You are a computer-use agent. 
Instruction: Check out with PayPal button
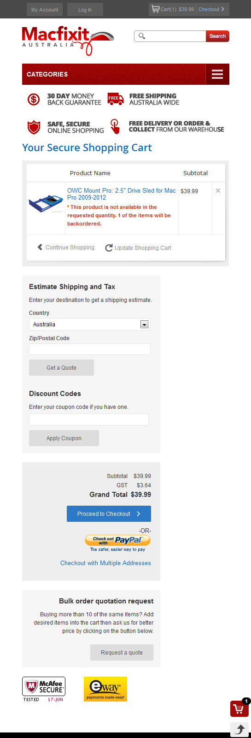[118, 540]
